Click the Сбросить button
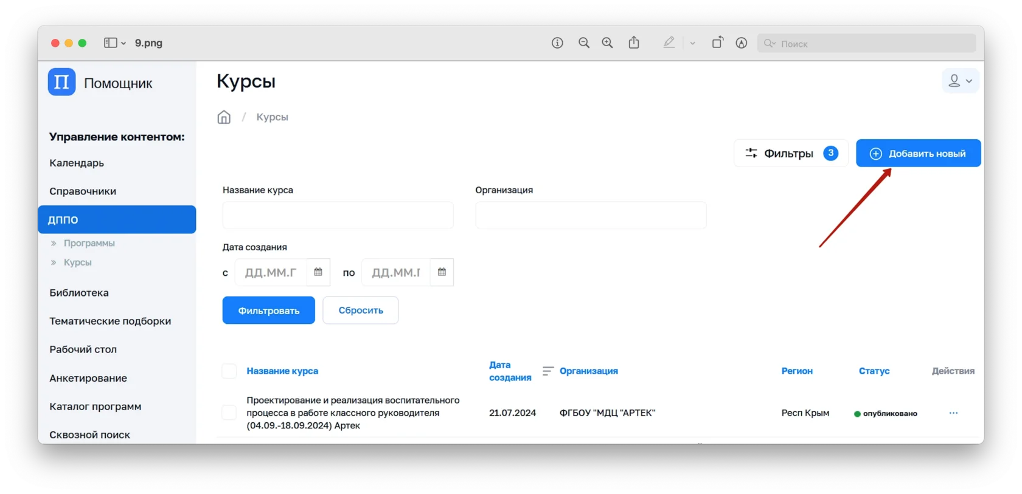The height and width of the screenshot is (494, 1022). 360,310
